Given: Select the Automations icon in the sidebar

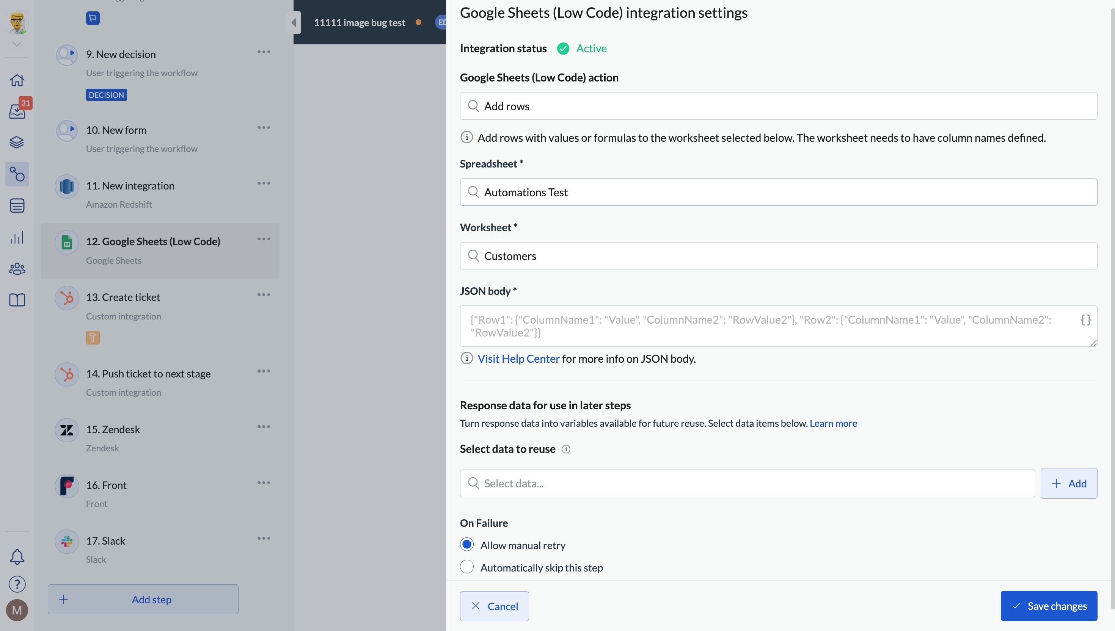Looking at the screenshot, I should click(x=17, y=174).
